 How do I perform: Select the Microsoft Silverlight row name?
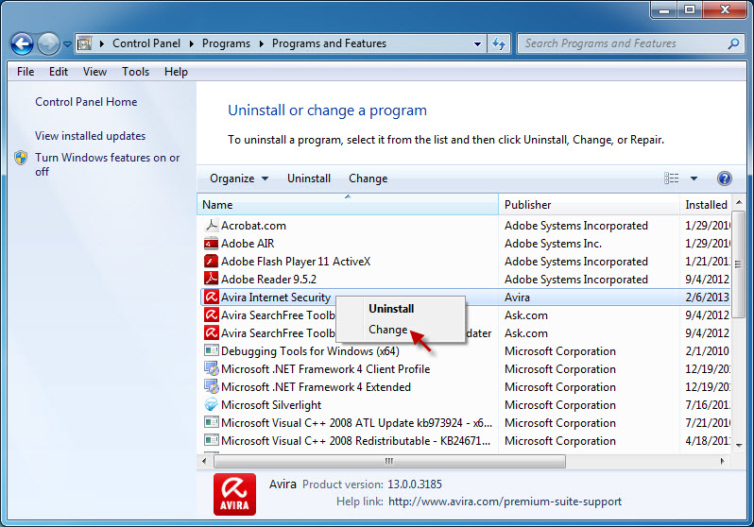point(271,405)
